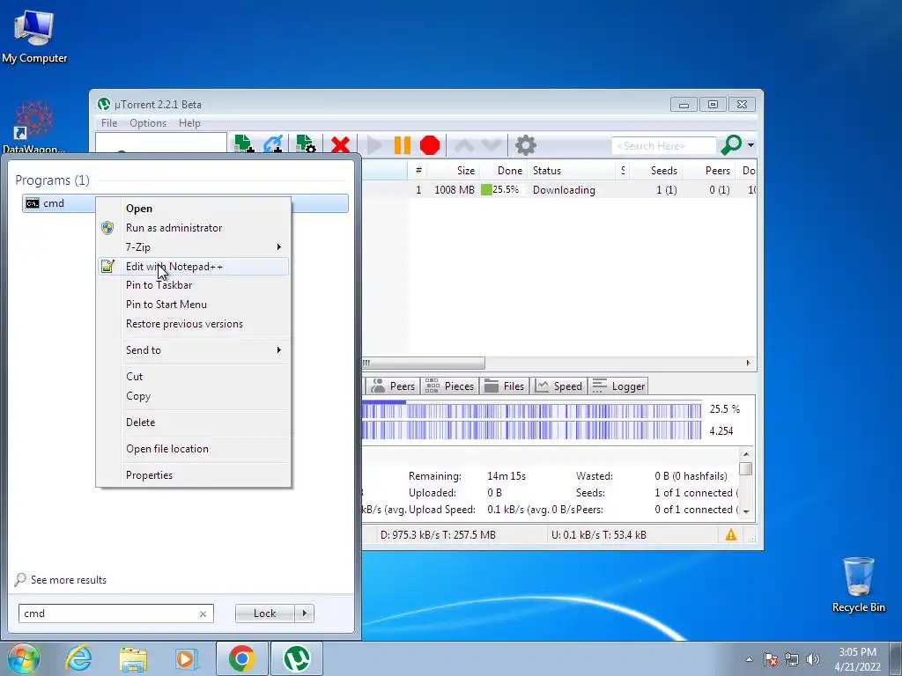This screenshot has height=676, width=902.
Task: Click the download speed status bar entry
Action: pos(438,535)
